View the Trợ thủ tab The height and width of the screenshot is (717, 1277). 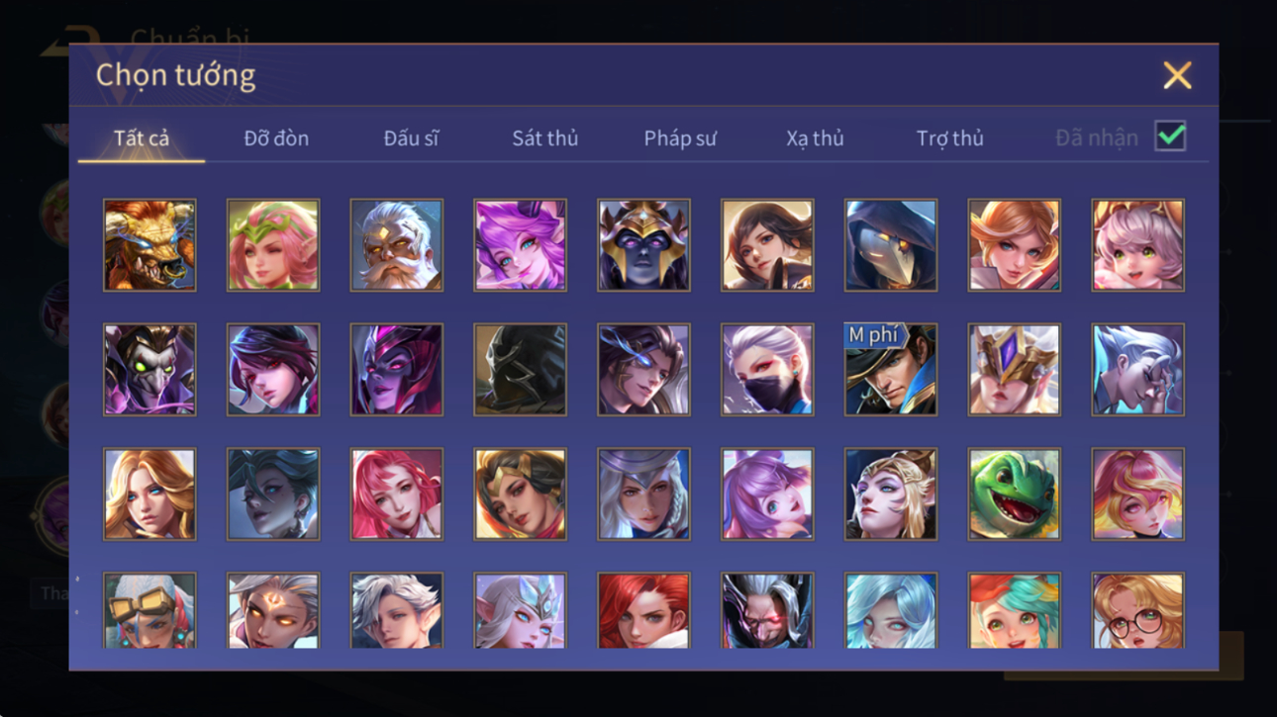[949, 138]
